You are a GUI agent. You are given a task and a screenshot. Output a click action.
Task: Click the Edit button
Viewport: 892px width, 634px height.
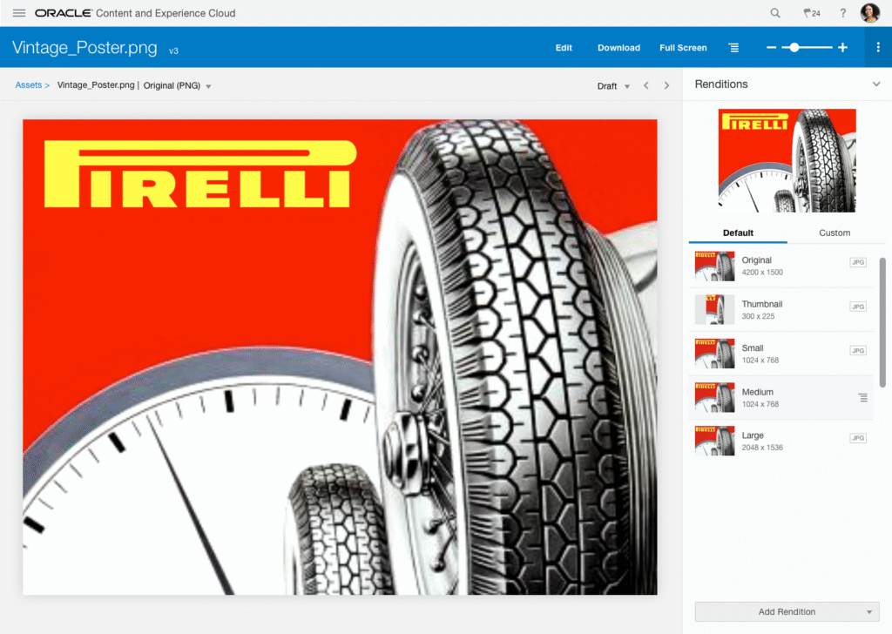(x=564, y=48)
